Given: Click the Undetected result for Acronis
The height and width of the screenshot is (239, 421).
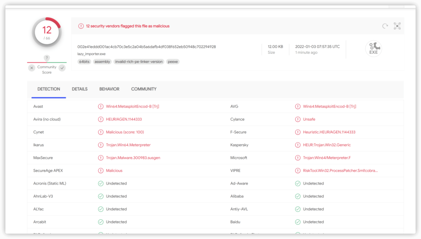Looking at the screenshot, I should (x=116, y=183).
